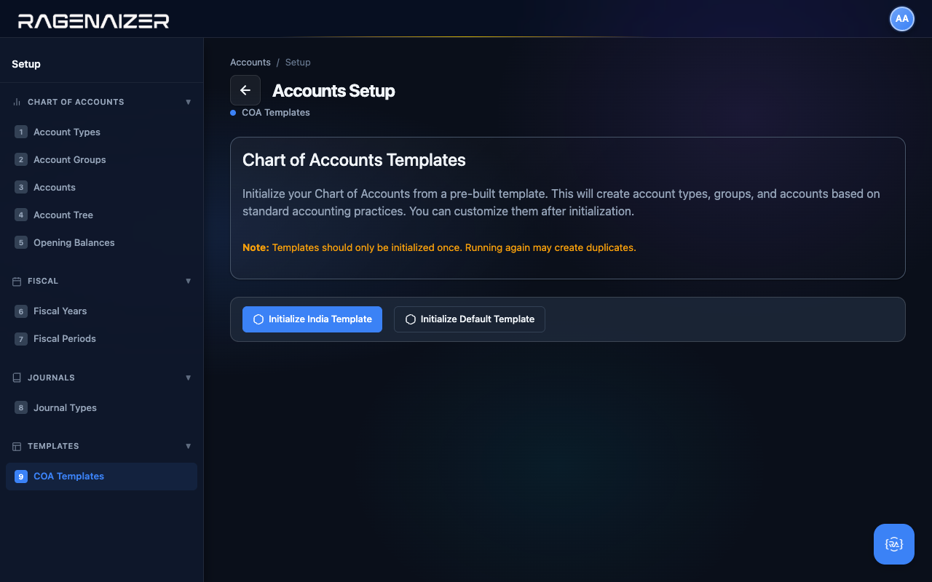Click the Templates layout icon
The image size is (932, 582).
[17, 446]
